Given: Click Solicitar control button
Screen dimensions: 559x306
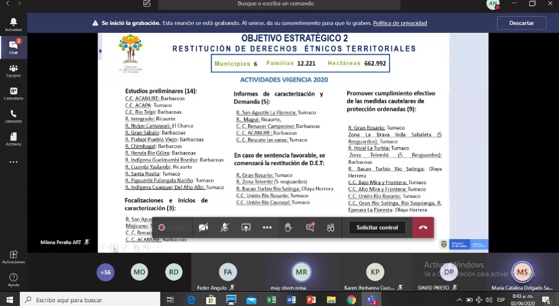Looking at the screenshot, I should click(x=377, y=227).
